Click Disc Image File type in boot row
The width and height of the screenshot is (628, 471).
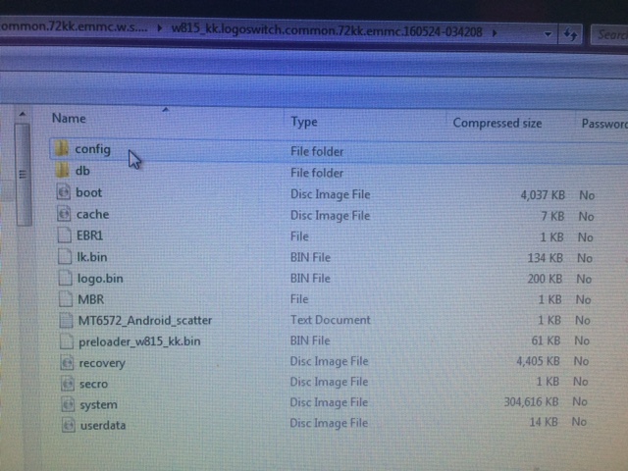330,194
